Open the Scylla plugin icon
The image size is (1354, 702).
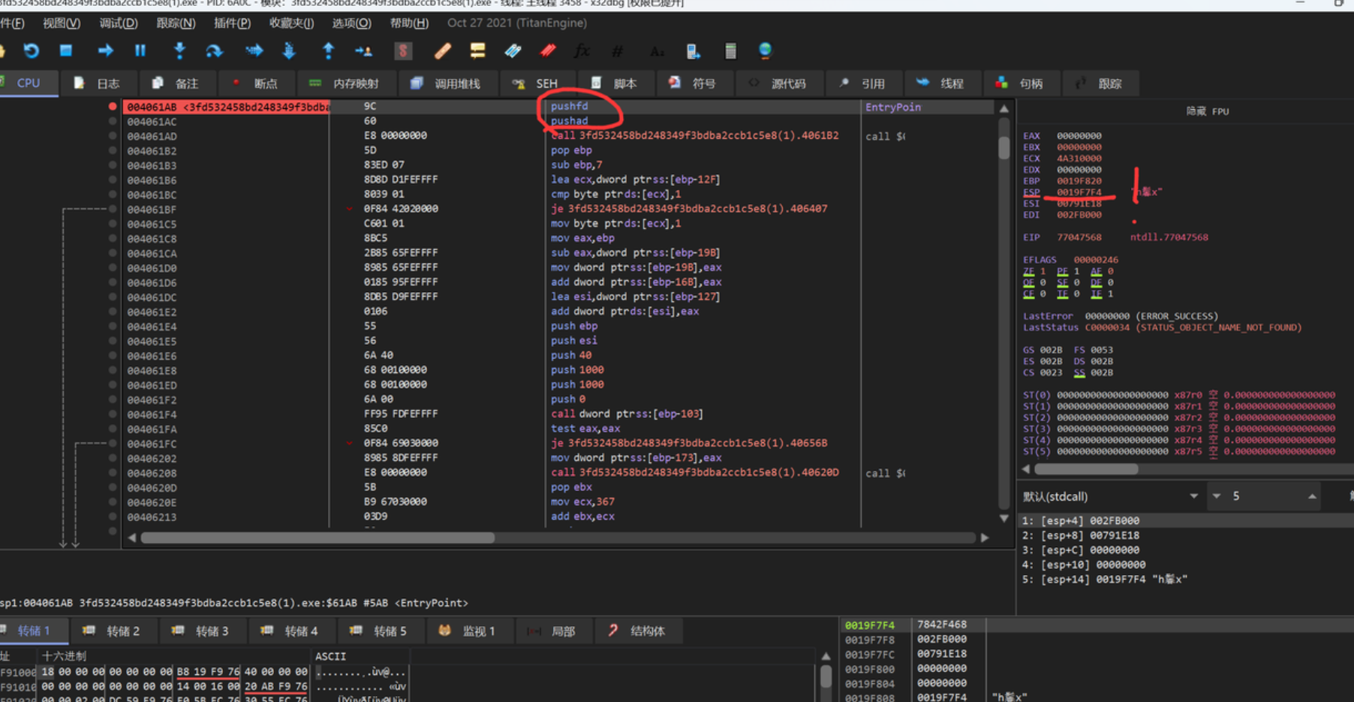coord(403,51)
